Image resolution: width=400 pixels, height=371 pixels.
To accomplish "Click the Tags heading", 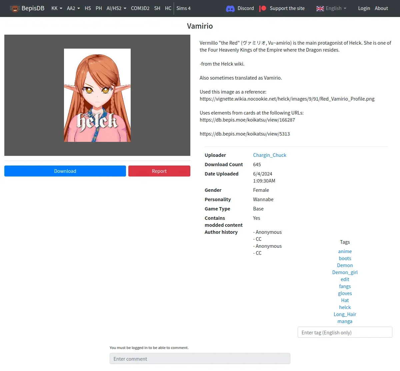I will click(x=345, y=242).
